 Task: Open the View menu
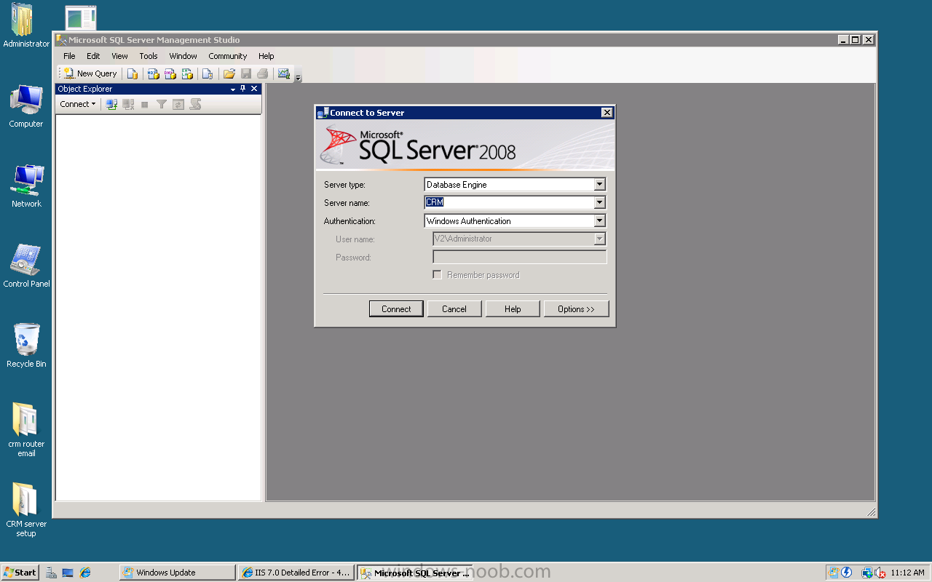coord(119,56)
